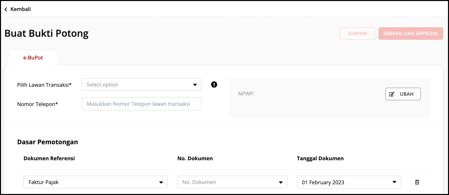Click the Nomor Telepon field label
This screenshot has height=195, width=449.
[38, 104]
